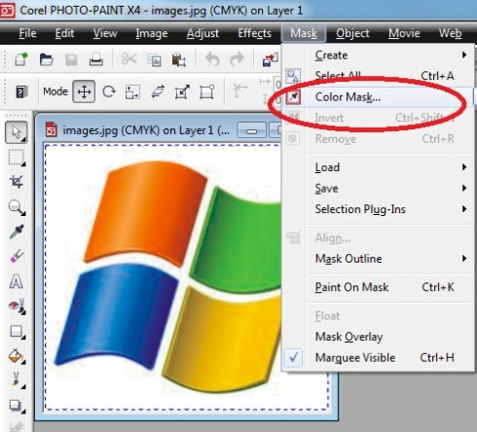Click the Import icon in the toolbar
The width and height of the screenshot is (477, 432).
coord(270,59)
